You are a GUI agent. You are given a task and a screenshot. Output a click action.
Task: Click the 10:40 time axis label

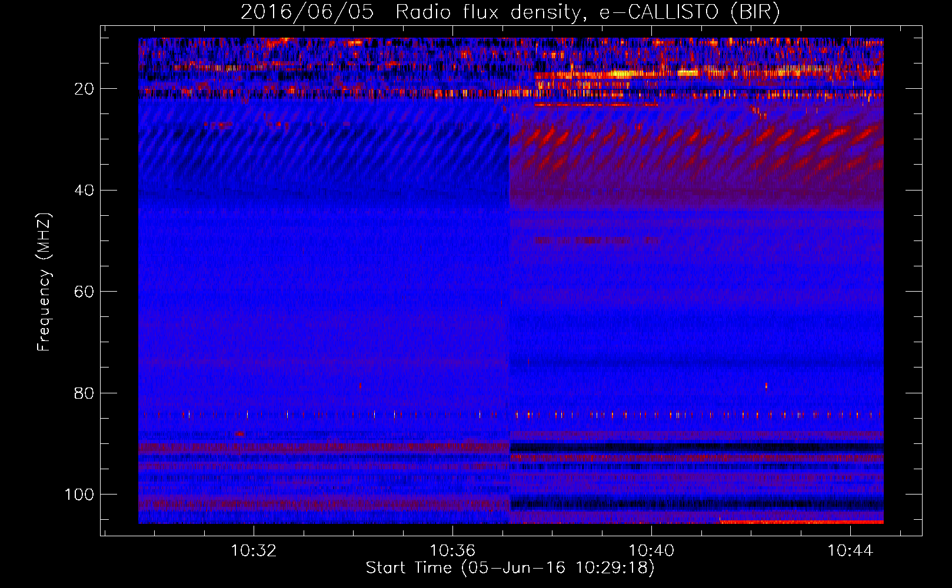(x=651, y=551)
